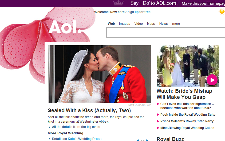Click 'Sign up for free' link
The height and width of the screenshot is (141, 225).
(x=139, y=12)
